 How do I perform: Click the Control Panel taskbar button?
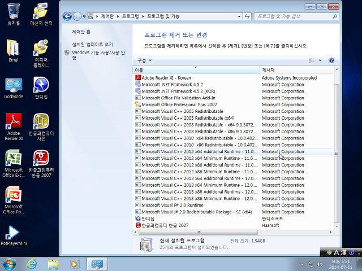click(97, 264)
